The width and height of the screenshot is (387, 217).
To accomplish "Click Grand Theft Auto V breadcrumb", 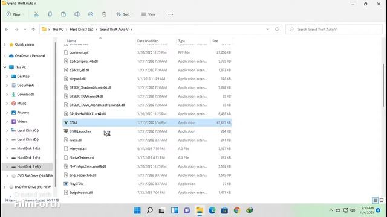I will (x=114, y=30).
